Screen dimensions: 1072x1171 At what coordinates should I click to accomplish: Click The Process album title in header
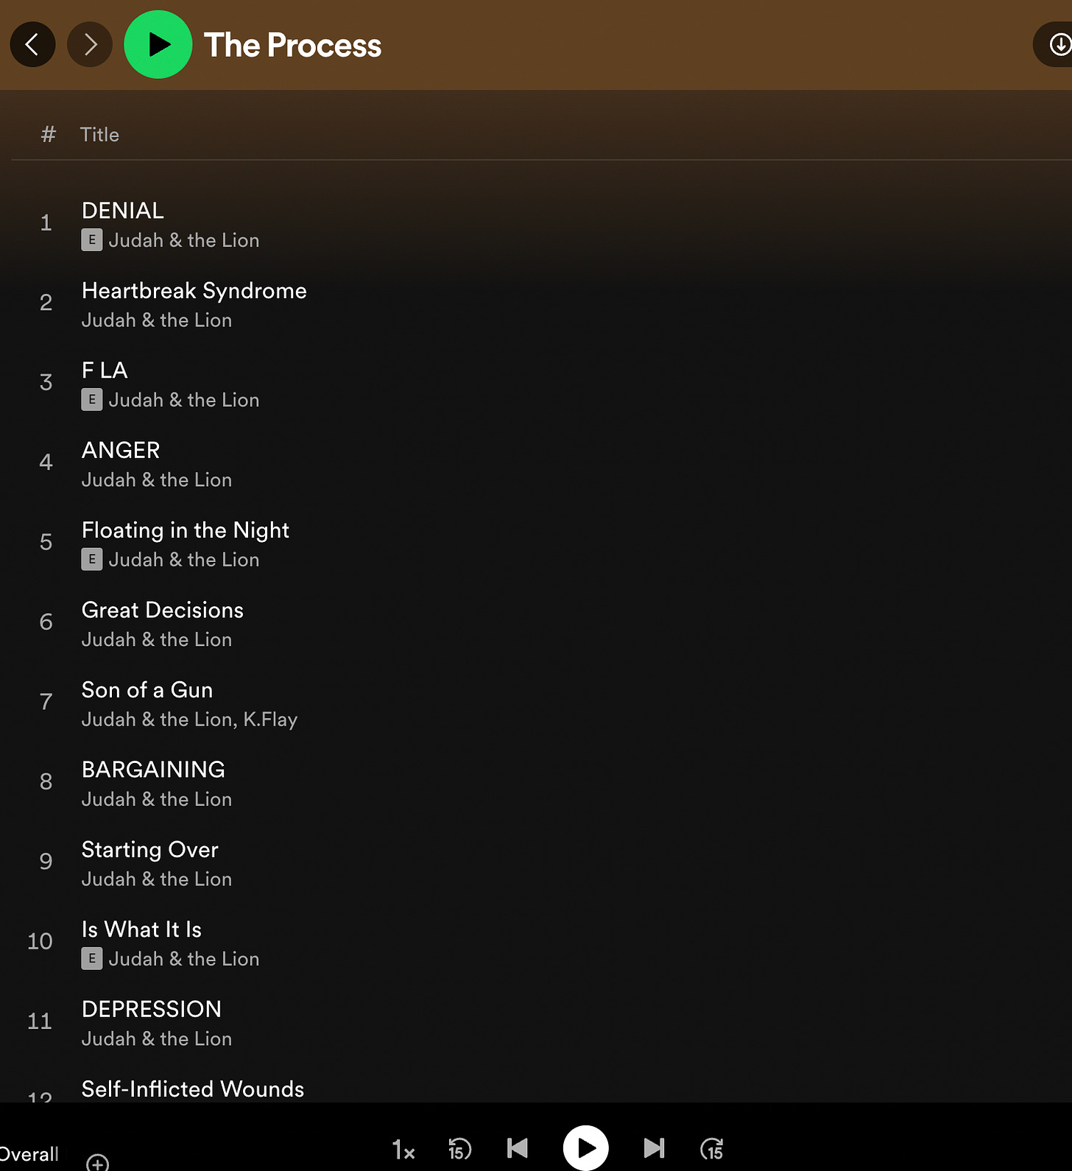click(x=293, y=45)
